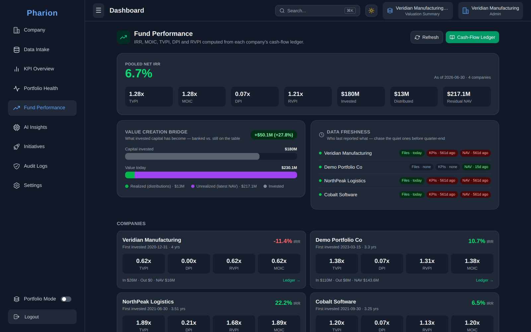The width and height of the screenshot is (531, 332).
Task: Click the layers icon in Valuation Summary
Action: 390,11
